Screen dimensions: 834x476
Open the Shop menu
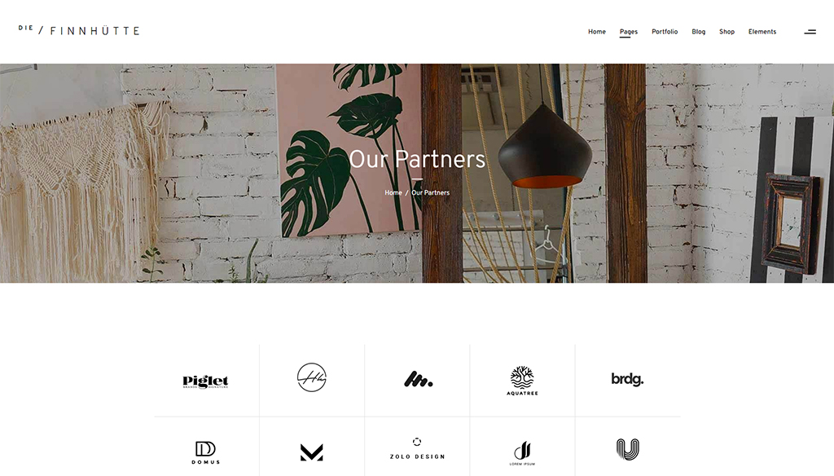tap(726, 32)
